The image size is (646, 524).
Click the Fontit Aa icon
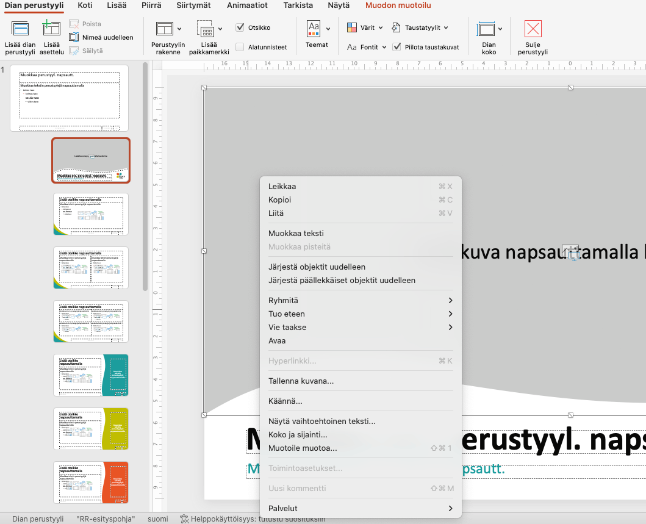[x=352, y=47]
